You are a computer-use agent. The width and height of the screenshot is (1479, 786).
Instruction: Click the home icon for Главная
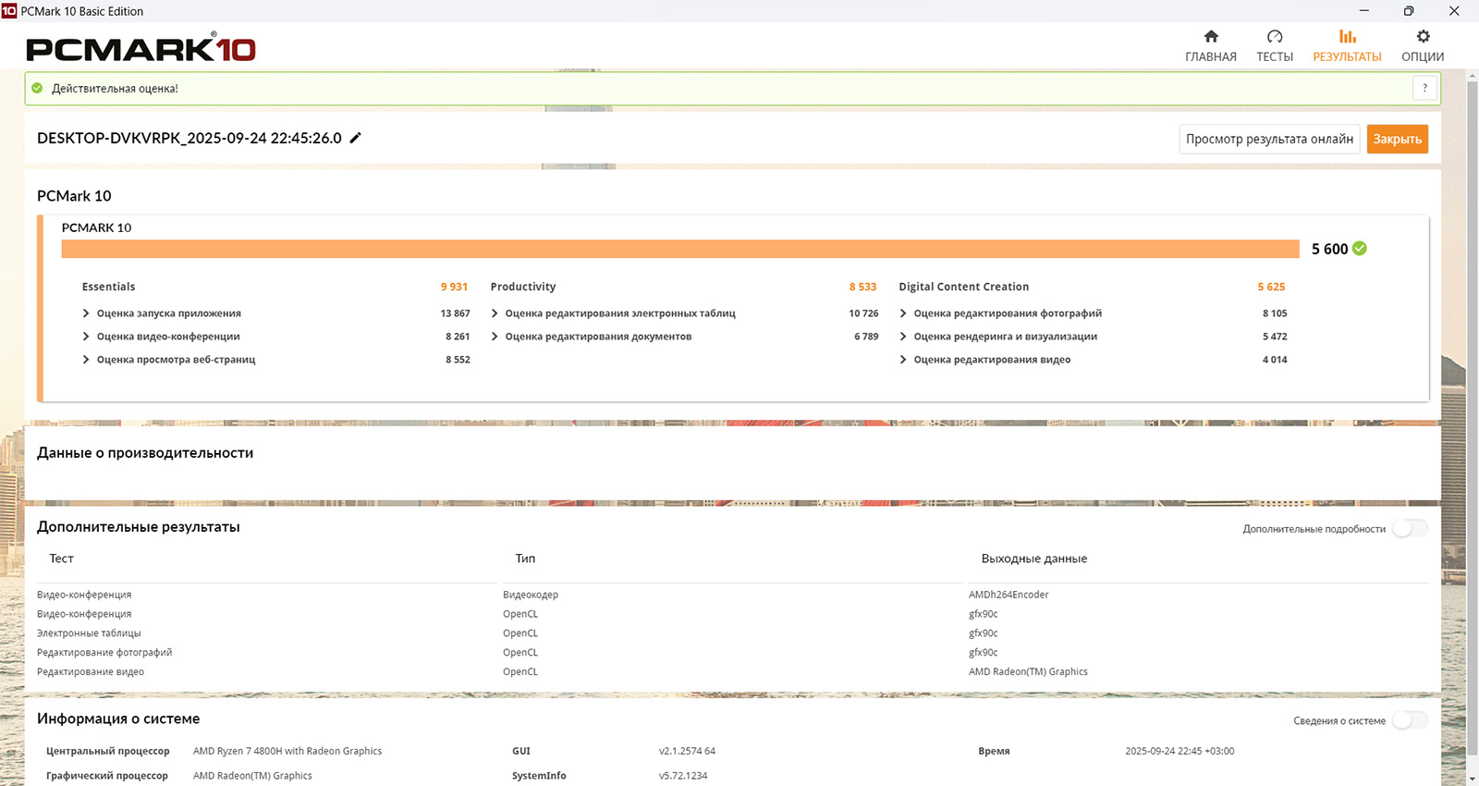[x=1211, y=37]
